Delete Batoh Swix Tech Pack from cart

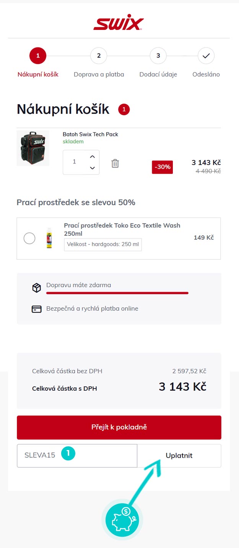(115, 163)
